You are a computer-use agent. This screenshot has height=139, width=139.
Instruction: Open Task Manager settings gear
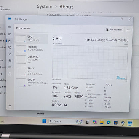[x=10, y=106]
